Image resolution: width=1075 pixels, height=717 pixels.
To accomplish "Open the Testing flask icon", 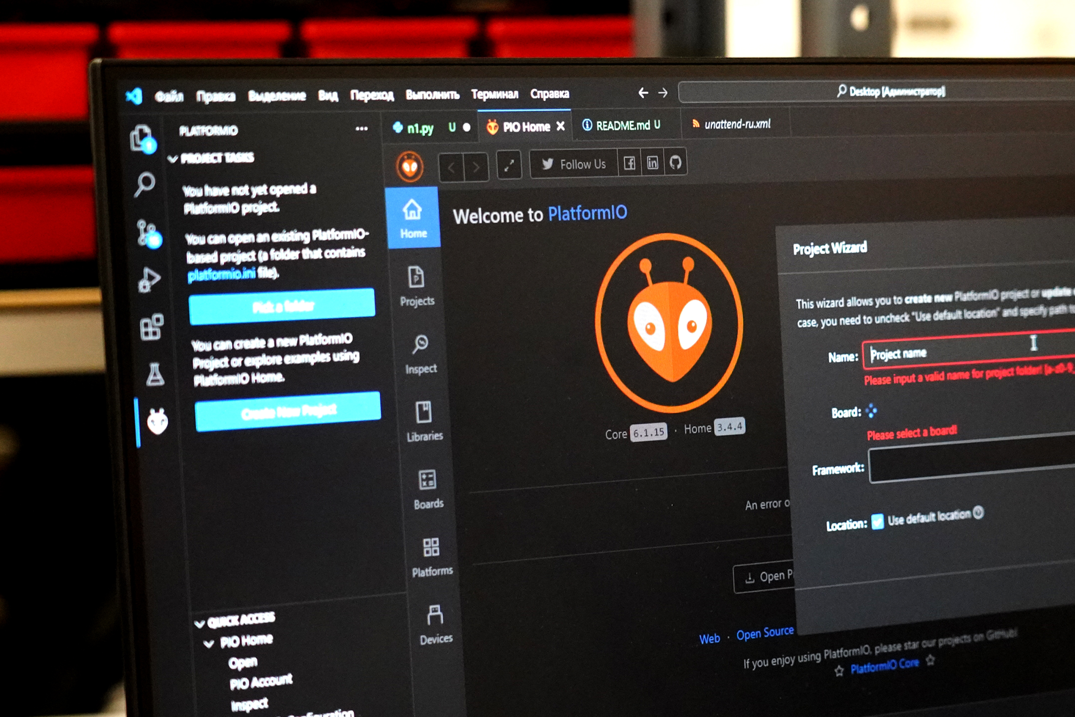I will click(155, 375).
